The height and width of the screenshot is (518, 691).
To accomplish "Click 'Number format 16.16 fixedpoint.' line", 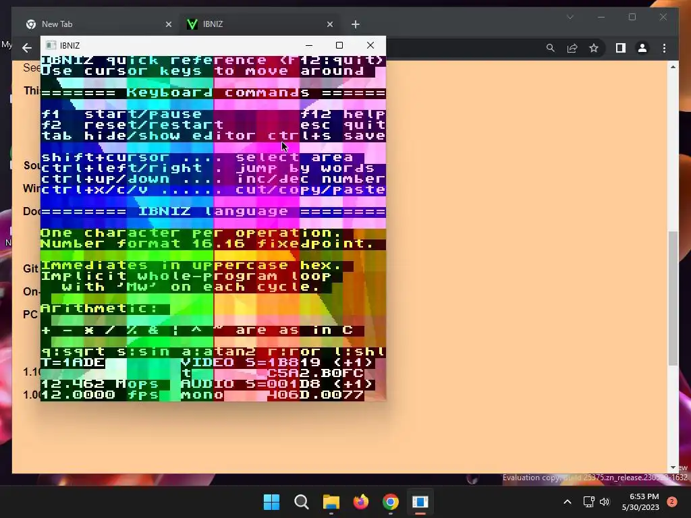I will [208, 244].
